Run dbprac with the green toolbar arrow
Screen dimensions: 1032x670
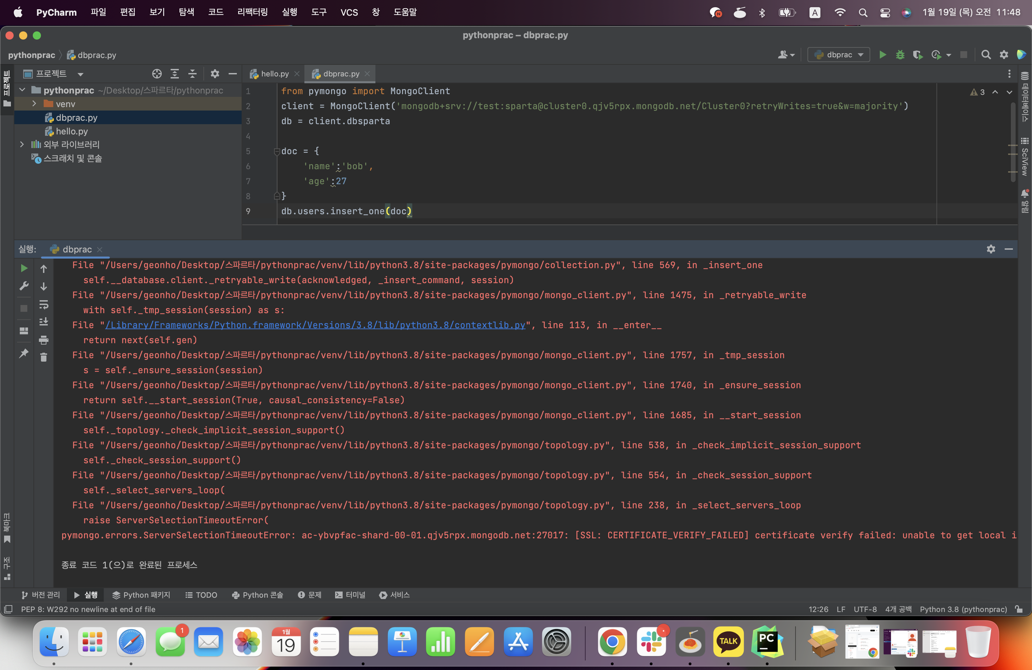883,55
